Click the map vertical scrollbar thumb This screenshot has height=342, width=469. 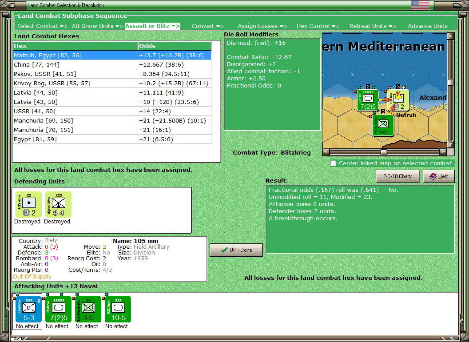[450, 82]
